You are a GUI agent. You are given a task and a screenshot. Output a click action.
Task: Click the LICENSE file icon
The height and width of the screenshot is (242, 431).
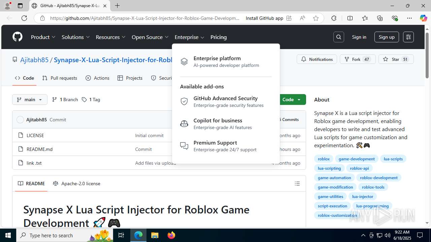pyautogui.click(x=21, y=135)
